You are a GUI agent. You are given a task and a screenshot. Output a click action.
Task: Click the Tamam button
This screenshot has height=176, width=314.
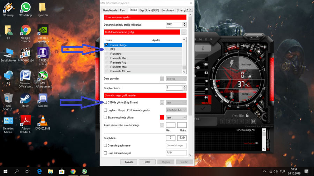coord(128,162)
